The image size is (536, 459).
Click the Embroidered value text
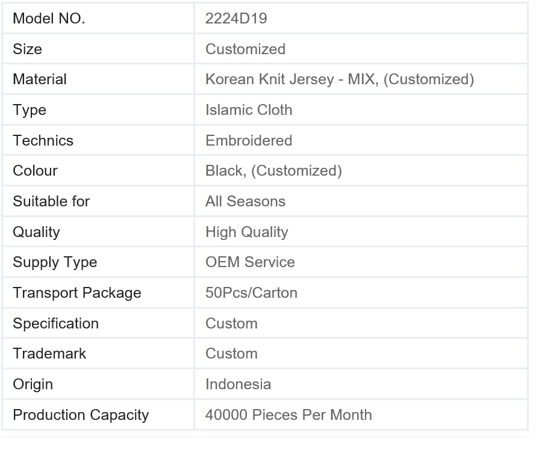(249, 140)
